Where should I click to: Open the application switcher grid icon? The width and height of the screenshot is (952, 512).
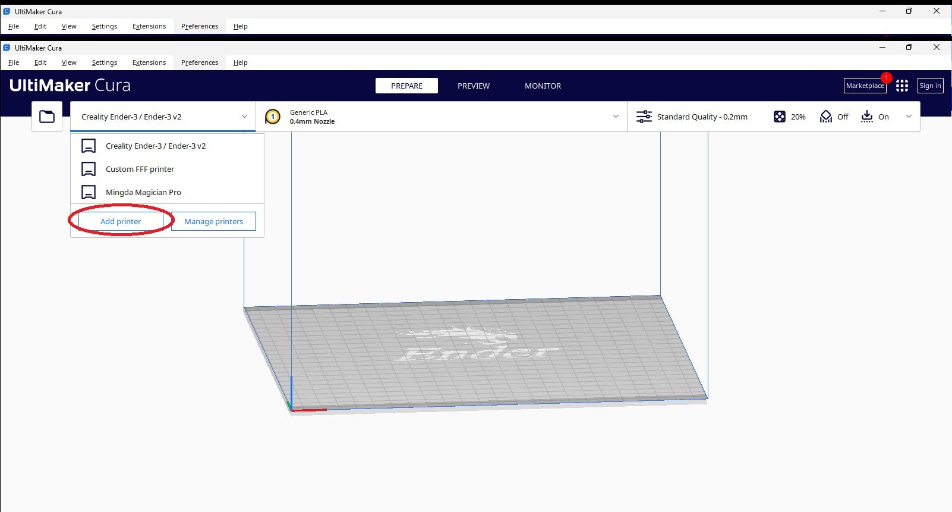(x=902, y=86)
